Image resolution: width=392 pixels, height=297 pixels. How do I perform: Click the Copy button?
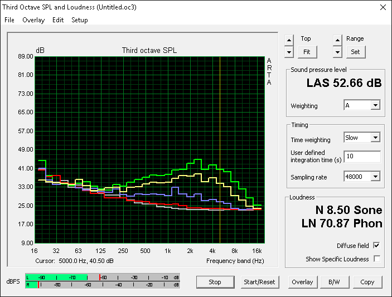[367, 282]
